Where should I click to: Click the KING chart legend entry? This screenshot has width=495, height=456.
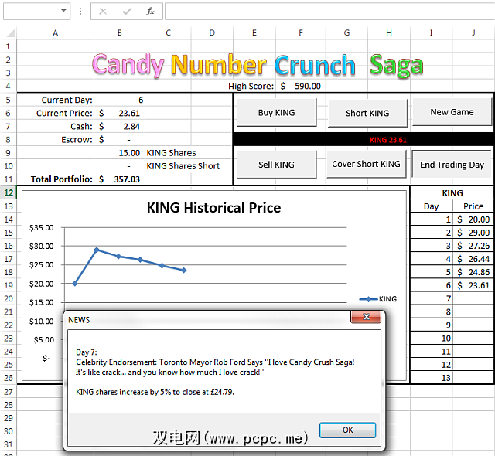pos(378,299)
